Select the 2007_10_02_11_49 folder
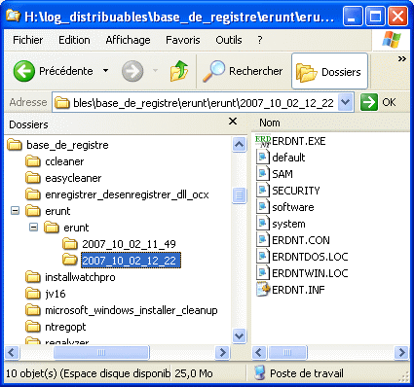 click(129, 244)
